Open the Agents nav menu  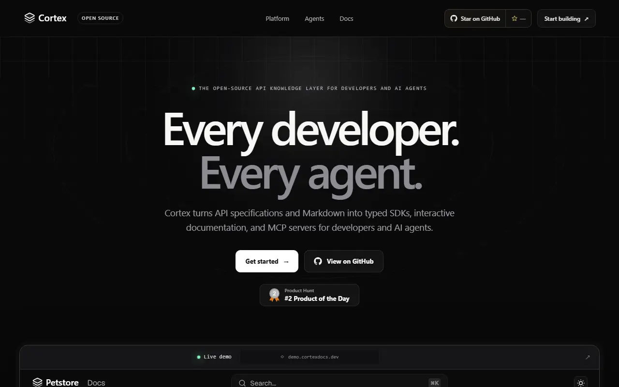(314, 18)
